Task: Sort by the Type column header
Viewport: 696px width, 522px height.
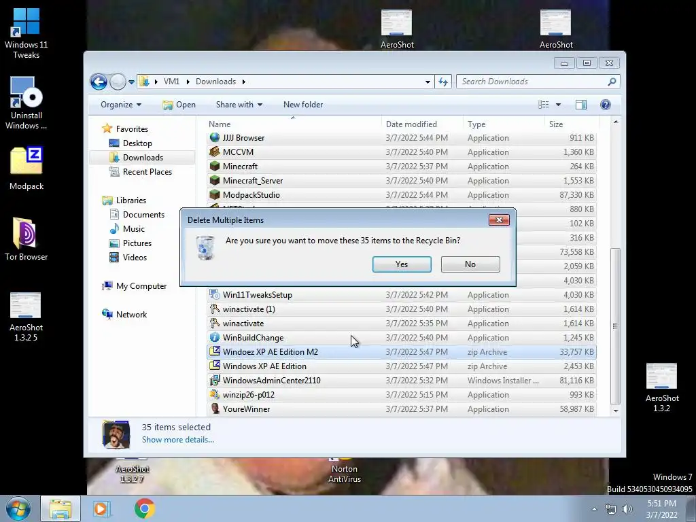Action: coord(504,124)
